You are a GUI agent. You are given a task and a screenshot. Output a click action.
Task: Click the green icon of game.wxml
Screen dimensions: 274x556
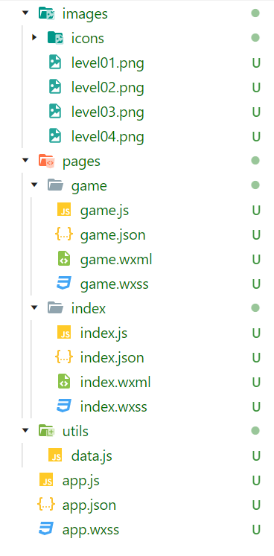coord(64,259)
